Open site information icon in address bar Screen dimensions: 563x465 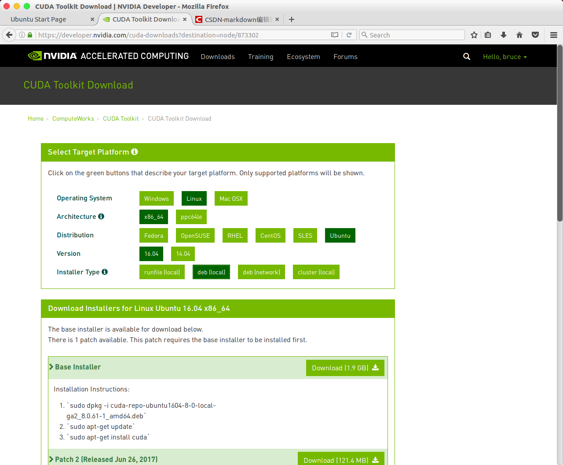tap(22, 35)
